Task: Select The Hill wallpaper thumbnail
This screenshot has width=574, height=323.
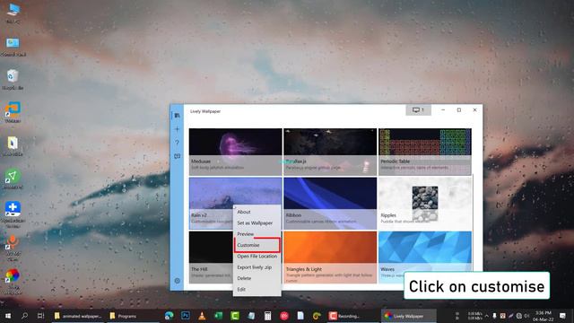Action: (x=211, y=258)
